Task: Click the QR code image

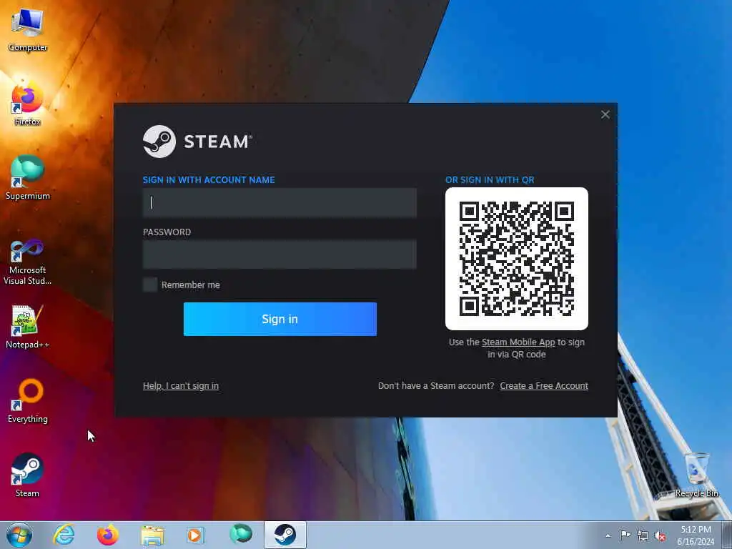Action: [x=517, y=259]
